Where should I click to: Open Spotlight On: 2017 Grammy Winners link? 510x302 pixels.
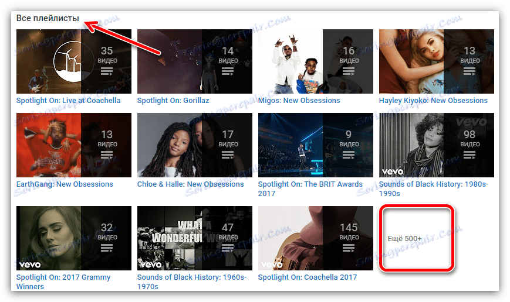63,282
